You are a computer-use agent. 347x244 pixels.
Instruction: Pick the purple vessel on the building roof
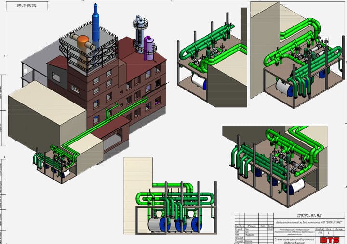tap(148, 48)
